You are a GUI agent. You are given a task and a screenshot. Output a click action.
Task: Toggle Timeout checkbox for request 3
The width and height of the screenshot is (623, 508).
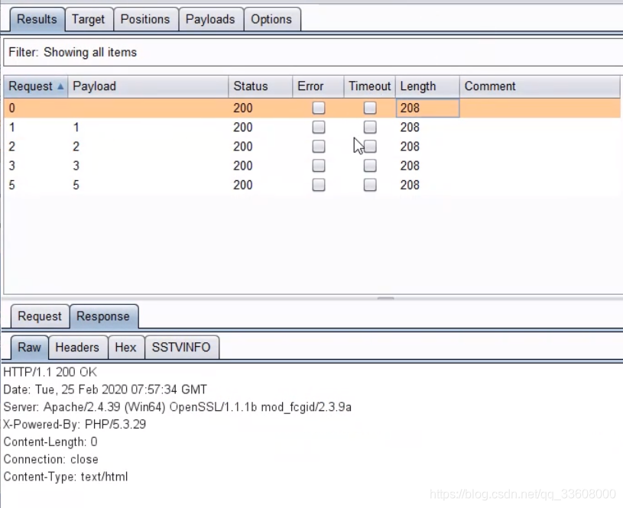tap(370, 166)
